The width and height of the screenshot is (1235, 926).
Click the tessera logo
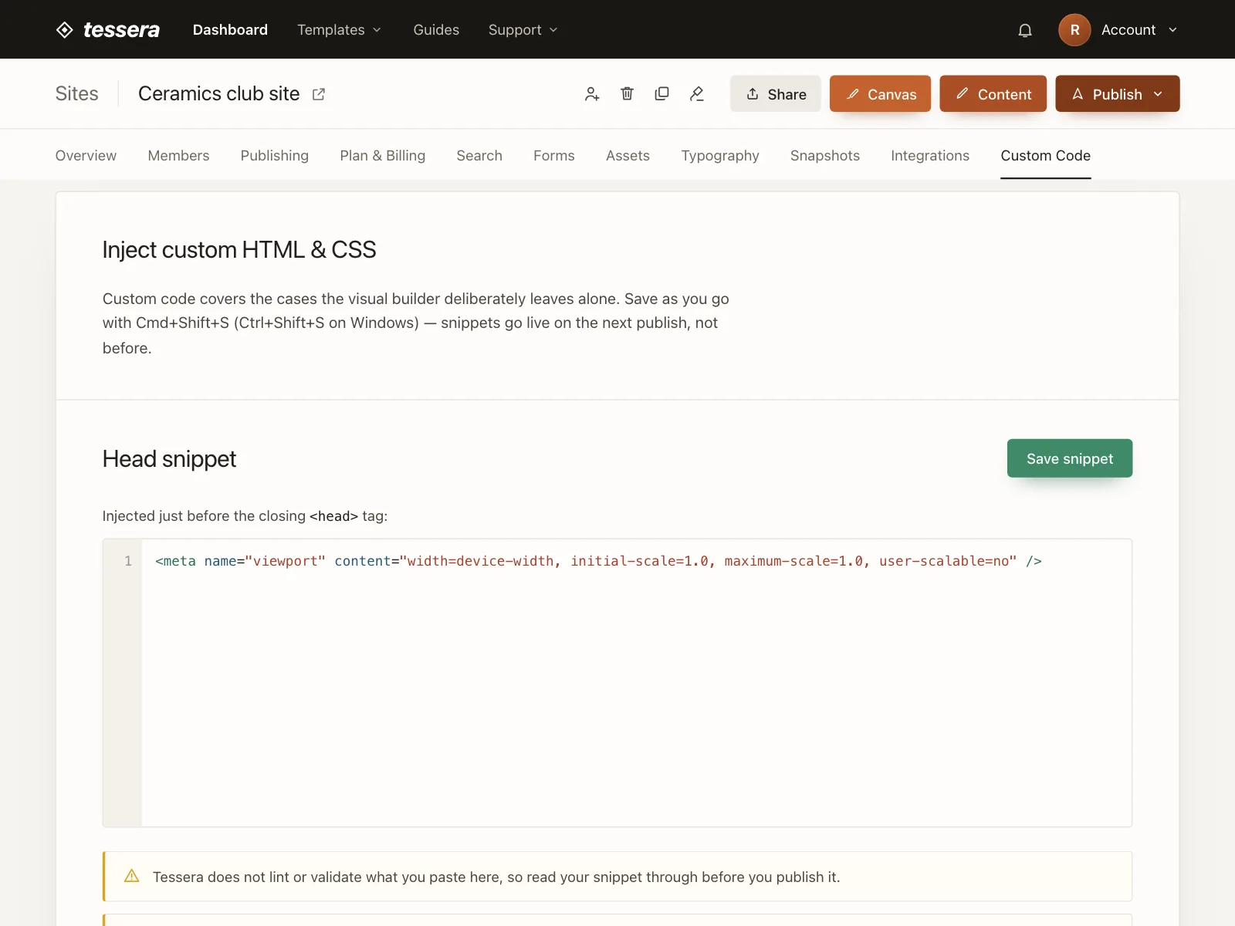click(x=107, y=29)
